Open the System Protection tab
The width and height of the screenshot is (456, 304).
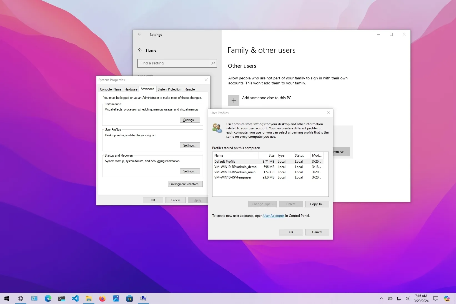coord(169,89)
